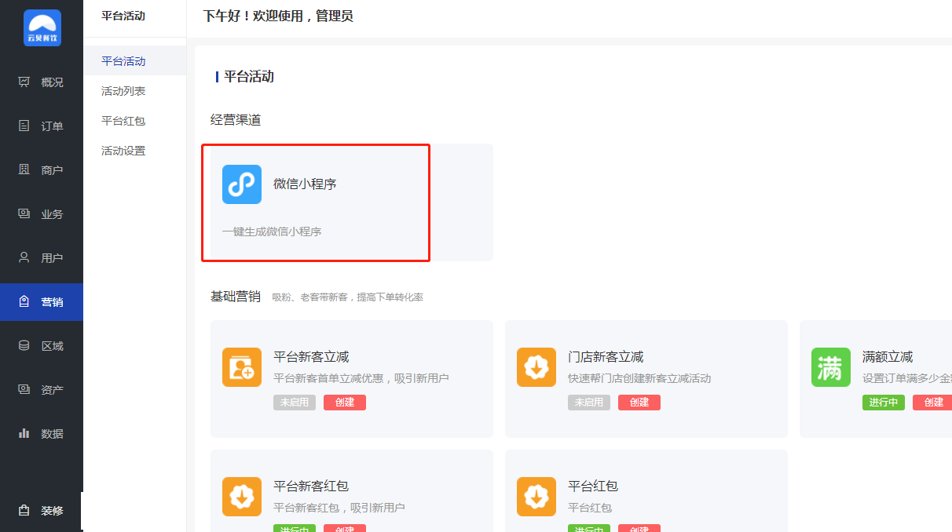This screenshot has height=532, width=952.
Task: Click the green 满 icon
Action: click(831, 367)
